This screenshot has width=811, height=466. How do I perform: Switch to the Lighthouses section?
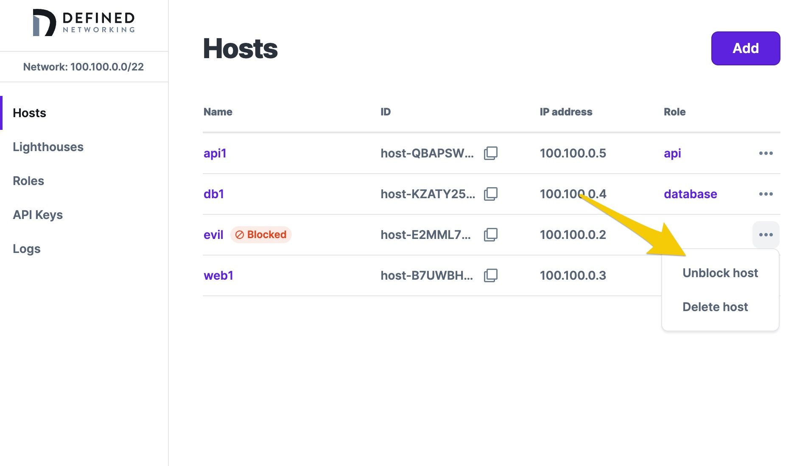[48, 147]
